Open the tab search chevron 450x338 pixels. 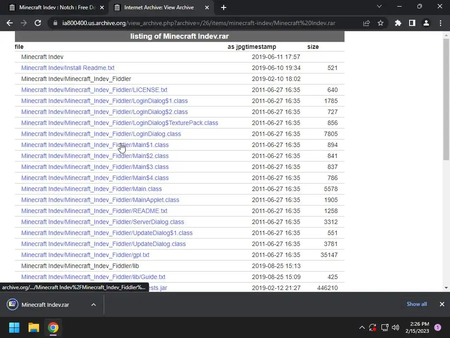379,6
